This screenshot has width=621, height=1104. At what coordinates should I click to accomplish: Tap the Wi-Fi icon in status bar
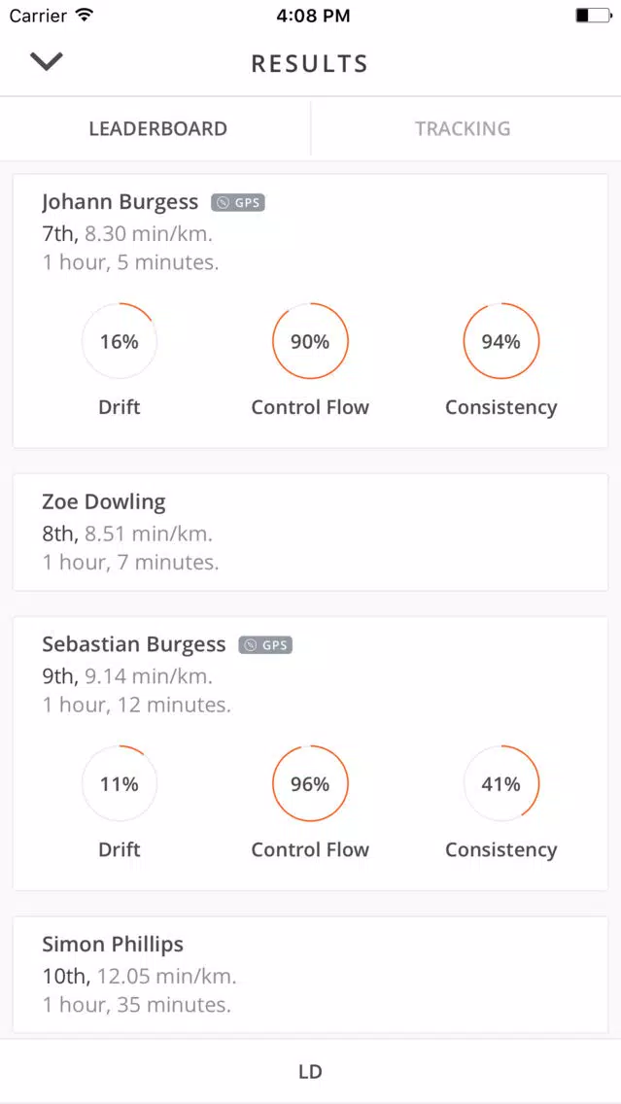[85, 16]
